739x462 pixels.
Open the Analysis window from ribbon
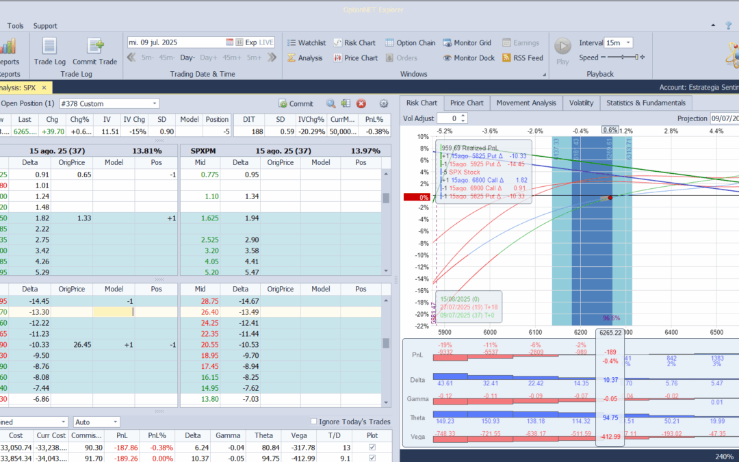305,58
